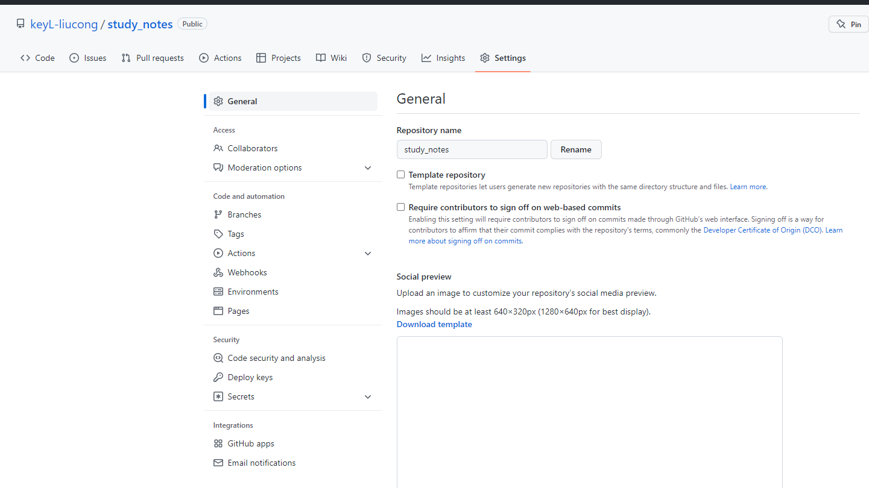869x488 pixels.
Task: Click the Insights graph icon
Action: [426, 58]
